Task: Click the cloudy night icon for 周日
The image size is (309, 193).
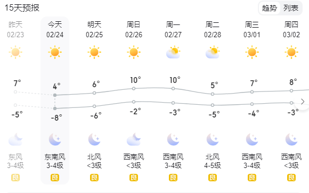Action: tap(134, 139)
